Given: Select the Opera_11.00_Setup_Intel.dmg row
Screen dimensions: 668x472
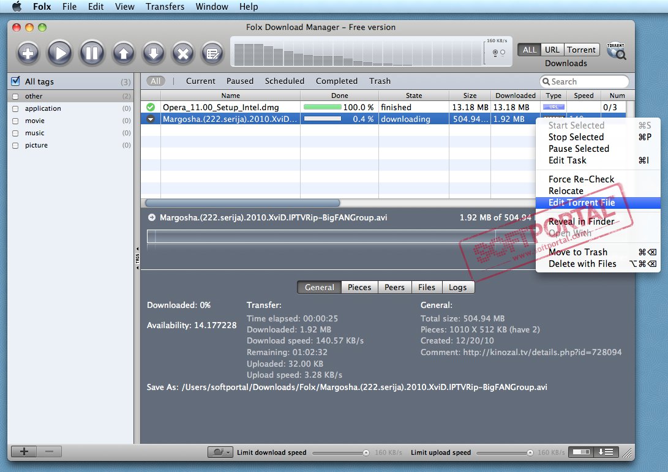Looking at the screenshot, I should pyautogui.click(x=383, y=107).
